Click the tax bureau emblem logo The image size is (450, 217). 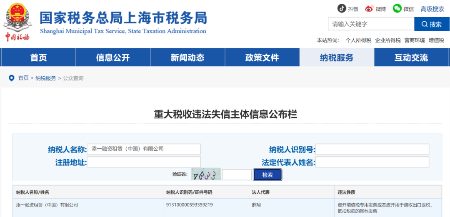point(17,21)
